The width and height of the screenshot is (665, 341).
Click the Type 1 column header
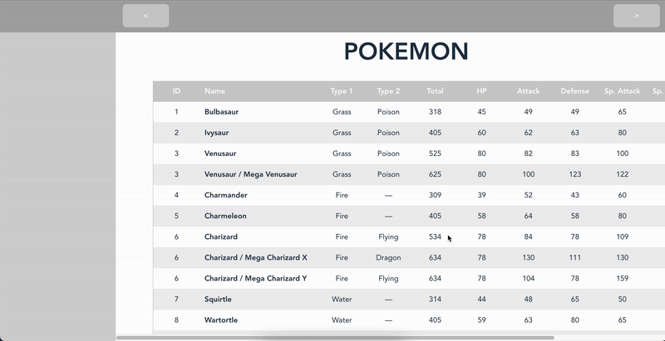pos(342,91)
